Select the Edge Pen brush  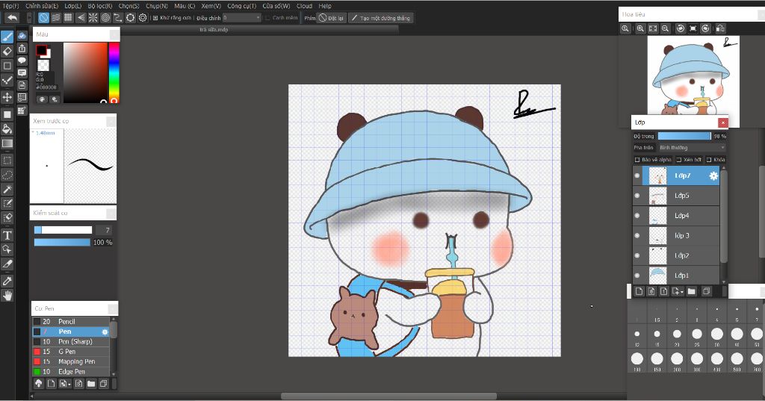(71, 372)
